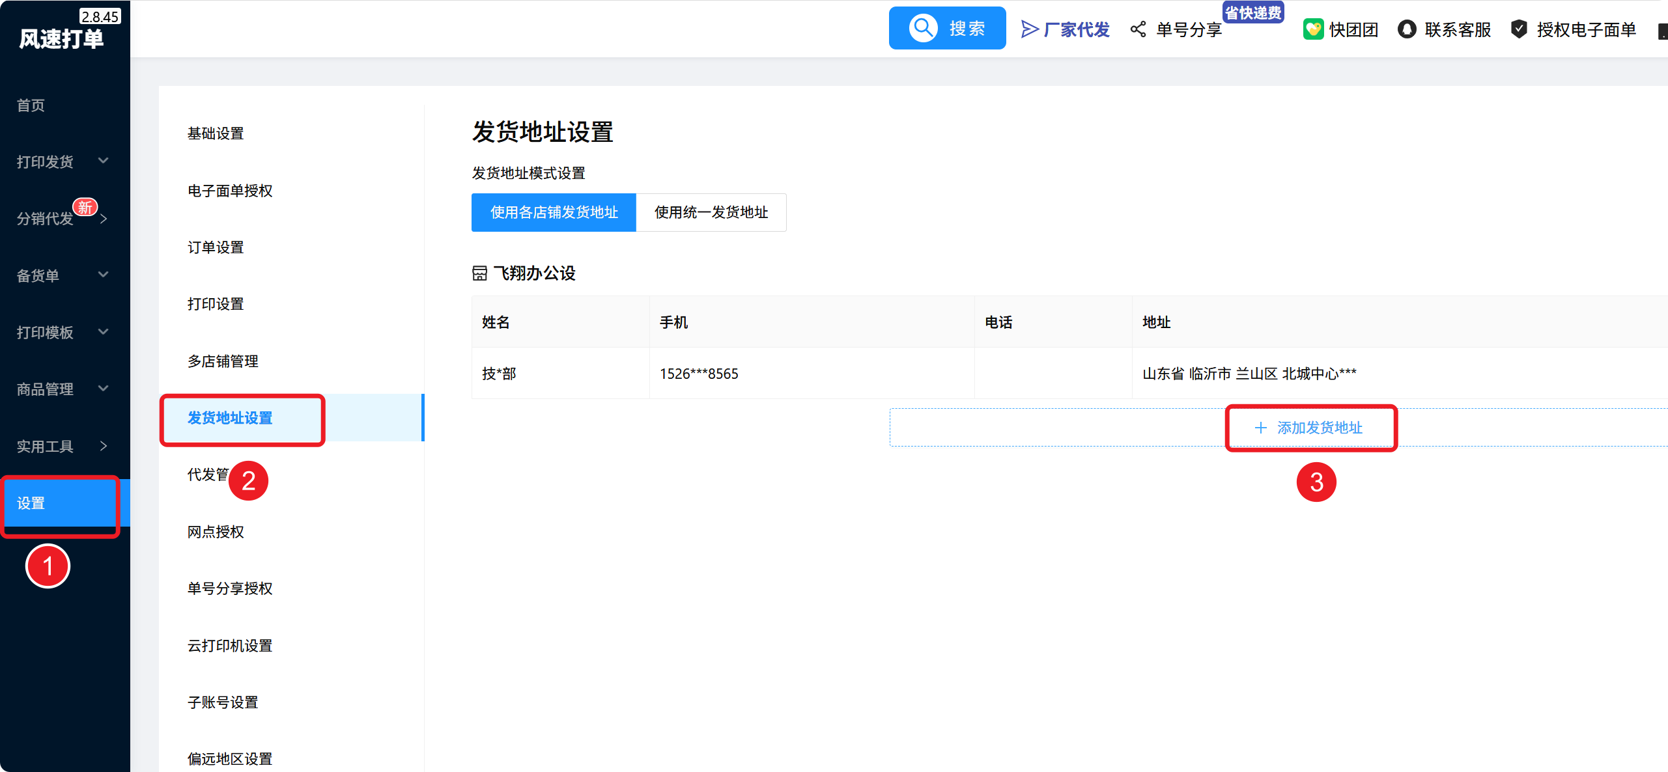Viewport: 1668px width, 772px height.
Task: Click the address row for 技*部
Action: coord(912,374)
